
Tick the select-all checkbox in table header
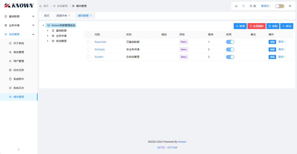coord(88,35)
